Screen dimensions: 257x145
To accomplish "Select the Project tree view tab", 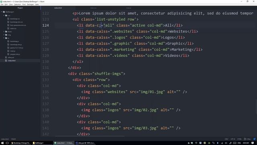I will tap(20, 8).
